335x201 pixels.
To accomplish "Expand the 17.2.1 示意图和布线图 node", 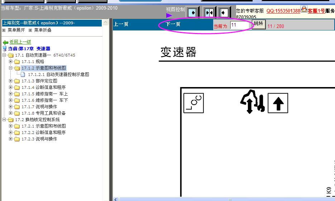I will pyautogui.click(x=10, y=126).
